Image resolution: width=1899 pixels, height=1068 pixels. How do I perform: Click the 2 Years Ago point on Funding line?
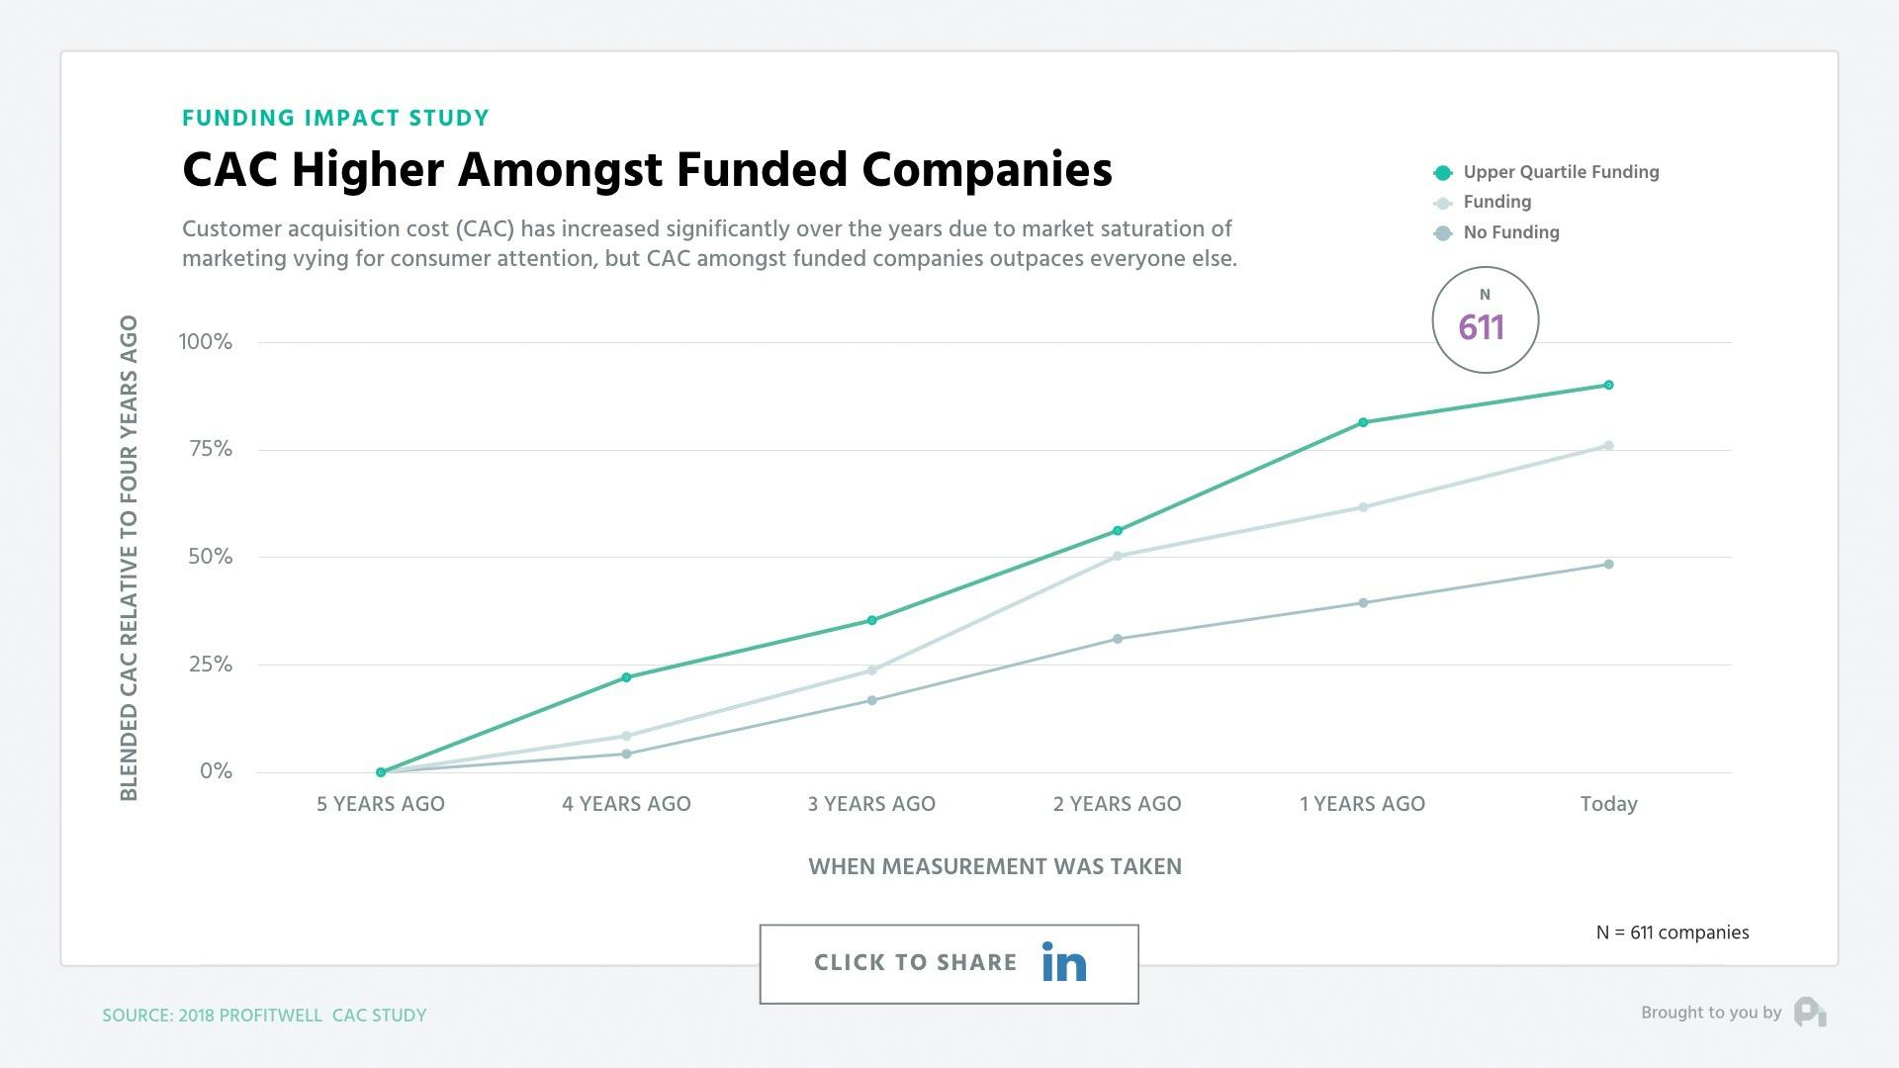[x=1117, y=556]
